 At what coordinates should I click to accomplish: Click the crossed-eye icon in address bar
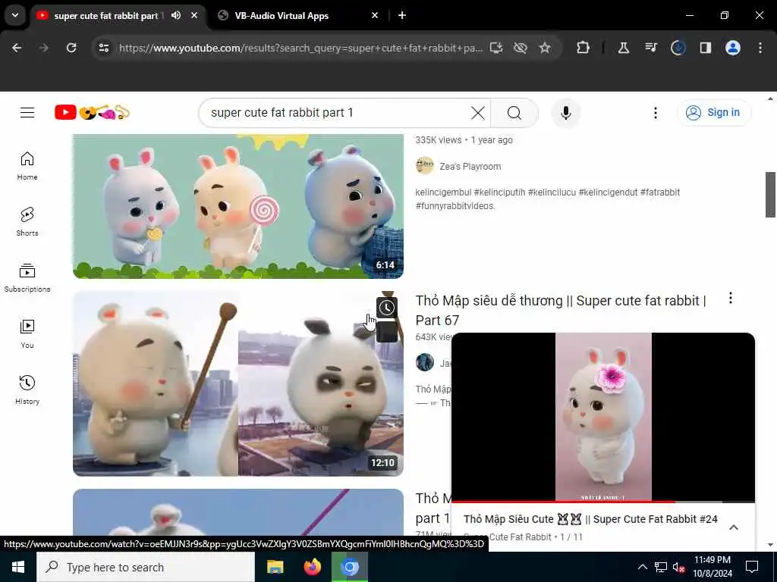(x=521, y=48)
